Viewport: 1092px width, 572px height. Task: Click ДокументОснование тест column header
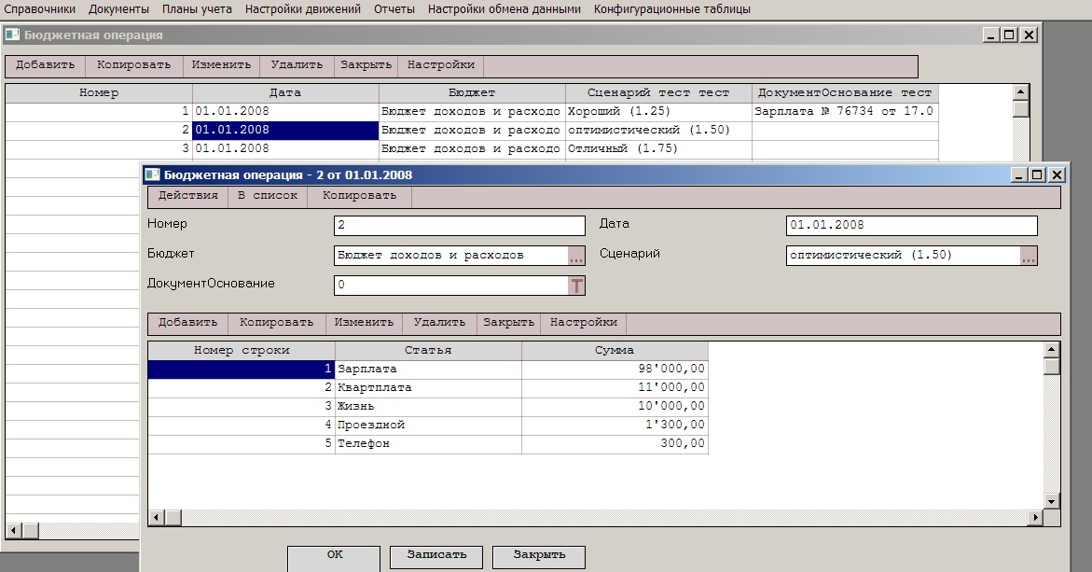point(846,93)
